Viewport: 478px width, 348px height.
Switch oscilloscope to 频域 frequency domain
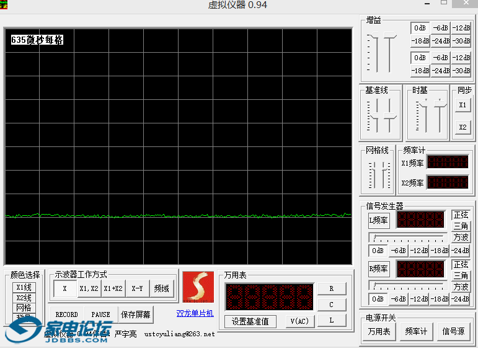click(x=162, y=288)
